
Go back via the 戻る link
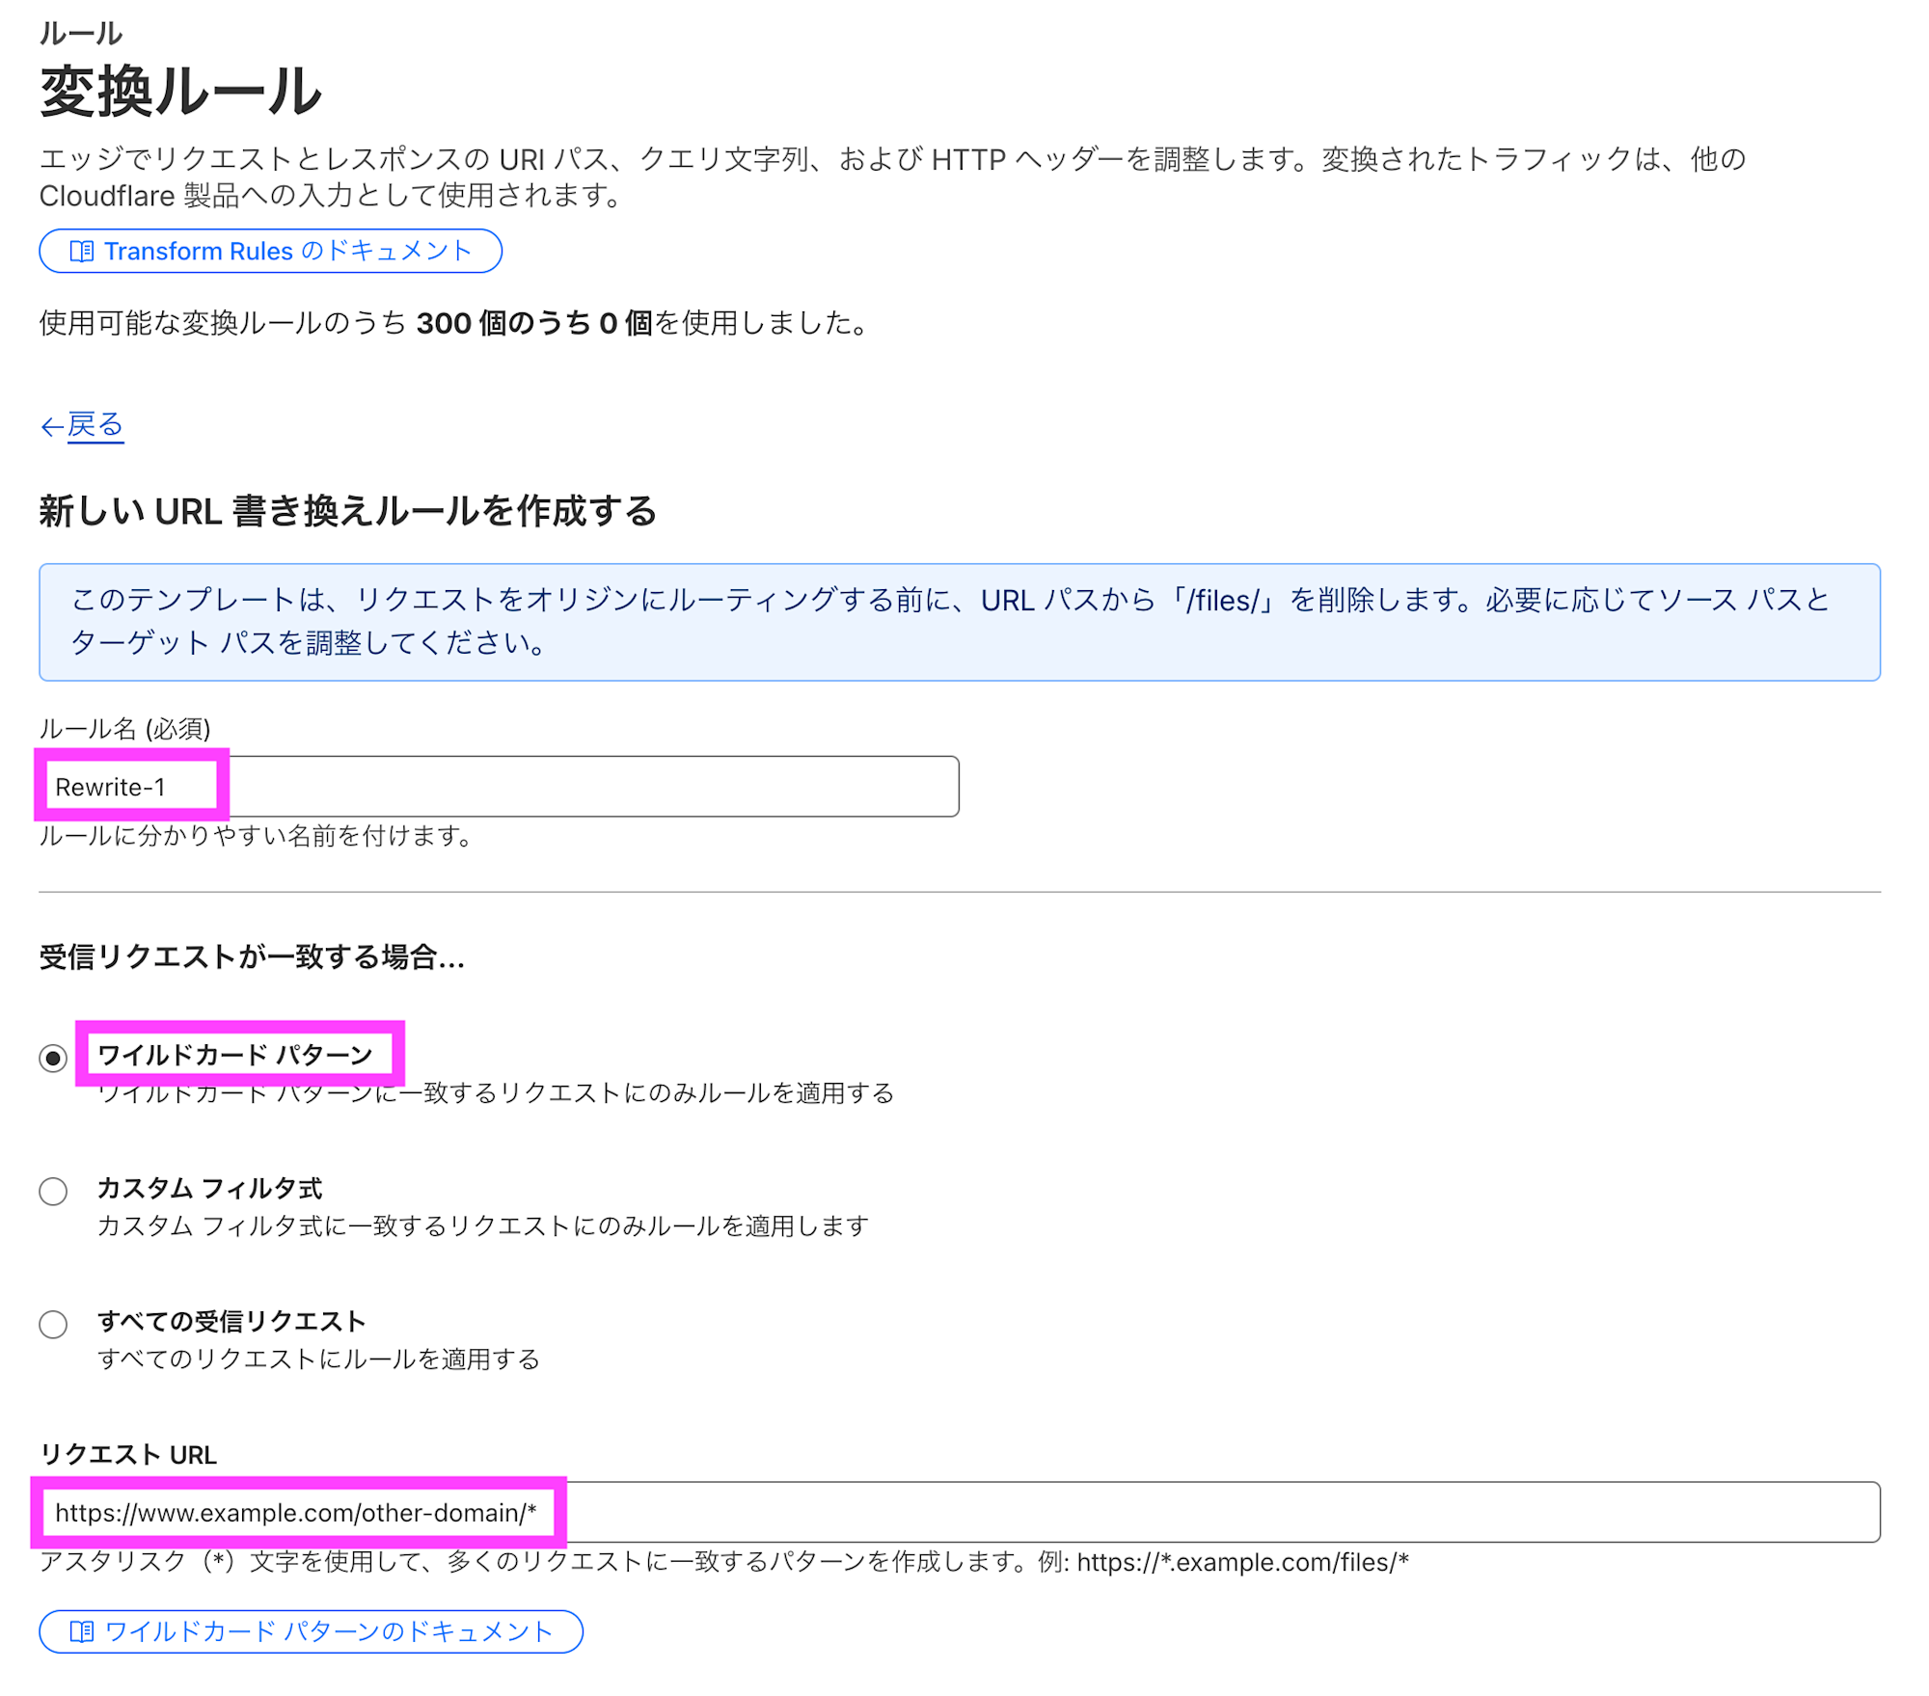click(x=95, y=425)
